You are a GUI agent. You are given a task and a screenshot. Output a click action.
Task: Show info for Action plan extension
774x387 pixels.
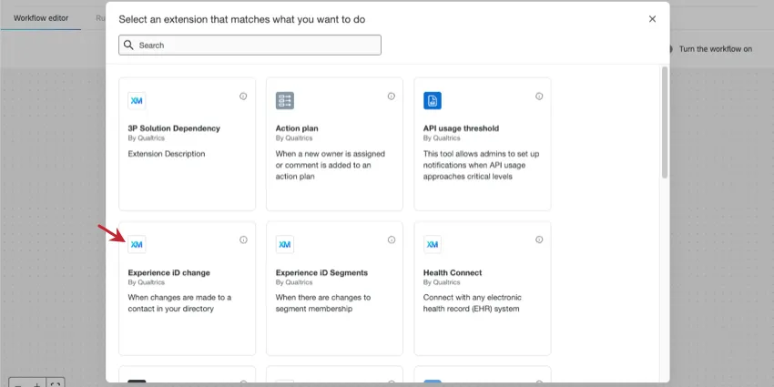[x=392, y=96]
